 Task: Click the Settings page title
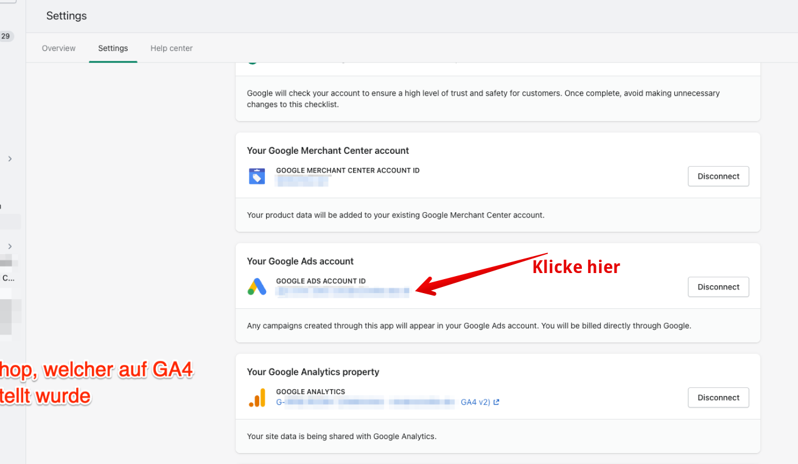66,16
